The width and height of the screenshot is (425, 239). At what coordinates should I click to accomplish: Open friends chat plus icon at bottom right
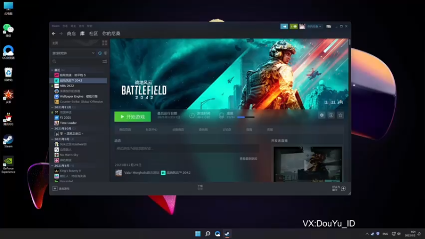point(343,189)
